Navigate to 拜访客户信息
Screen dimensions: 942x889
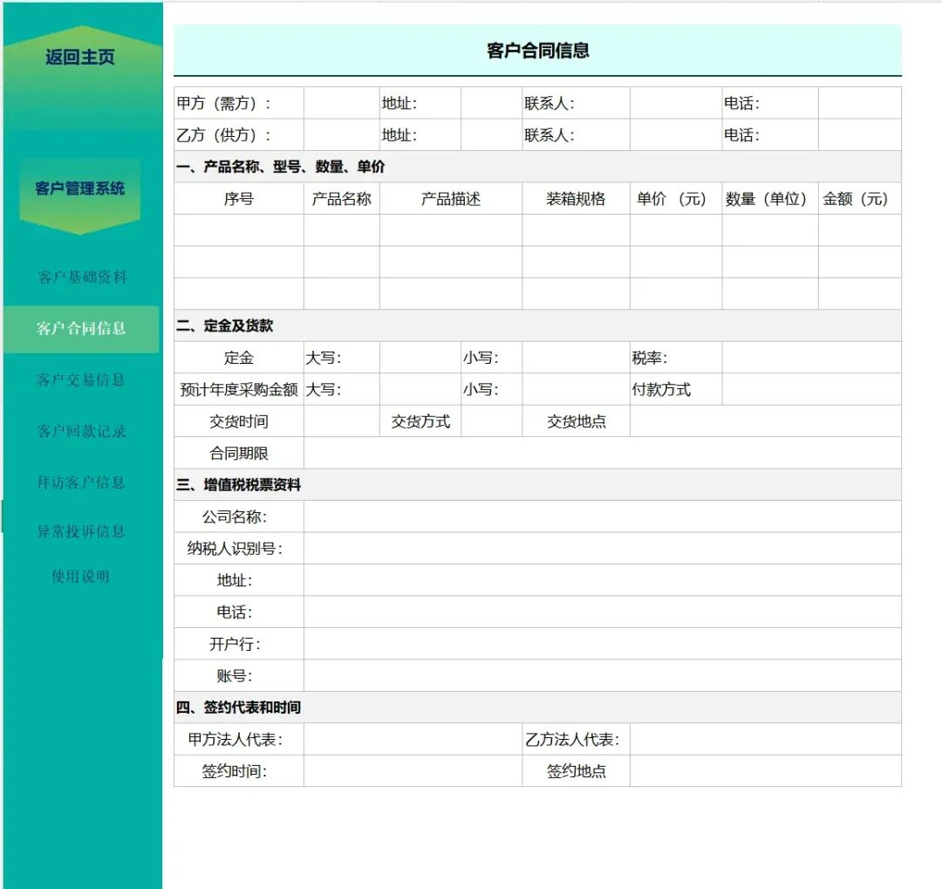coord(81,482)
